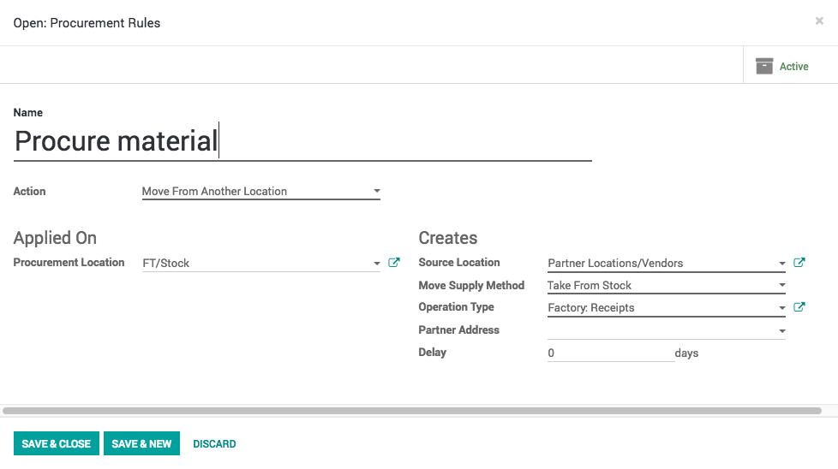Image resolution: width=838 pixels, height=469 pixels.
Task: Expand the Procurement Location dropdown arrow
Action: tap(377, 264)
